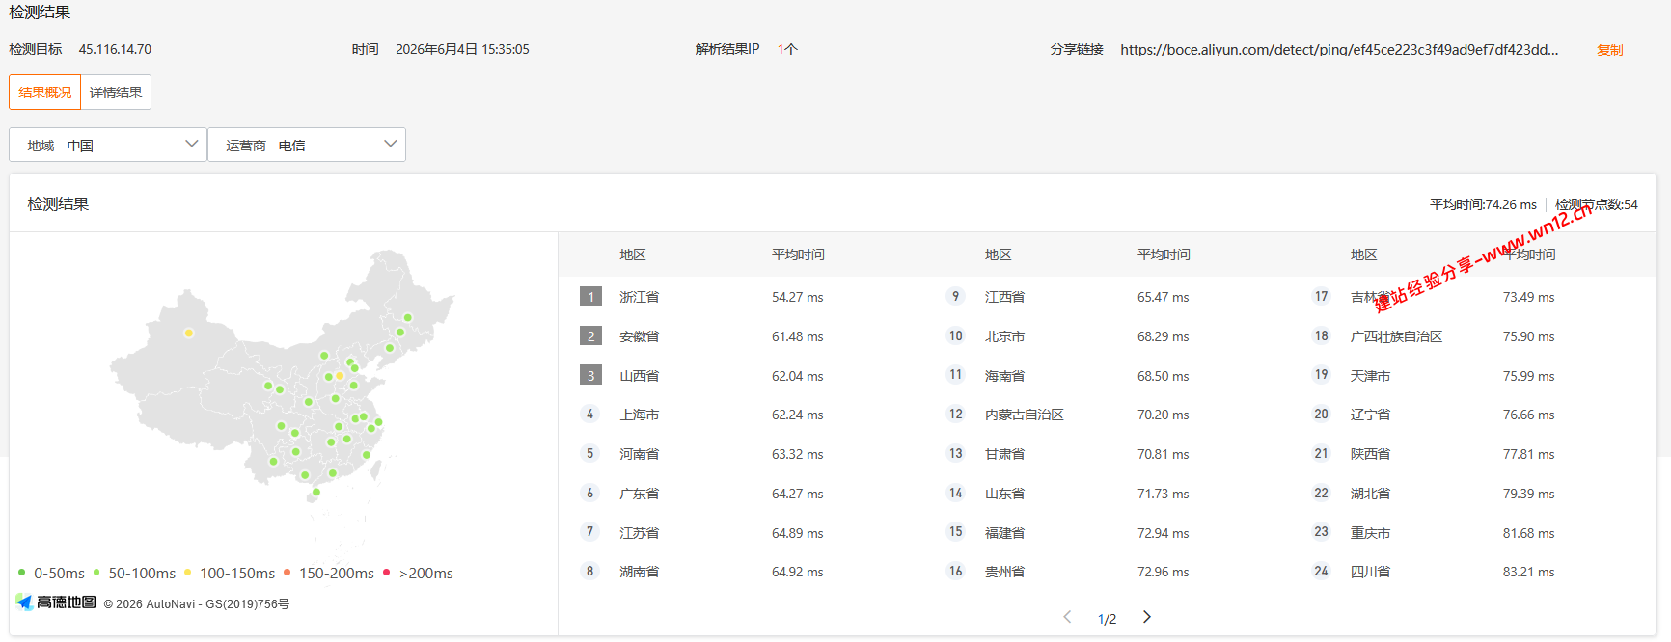Go to next page with right arrow

click(x=1147, y=617)
